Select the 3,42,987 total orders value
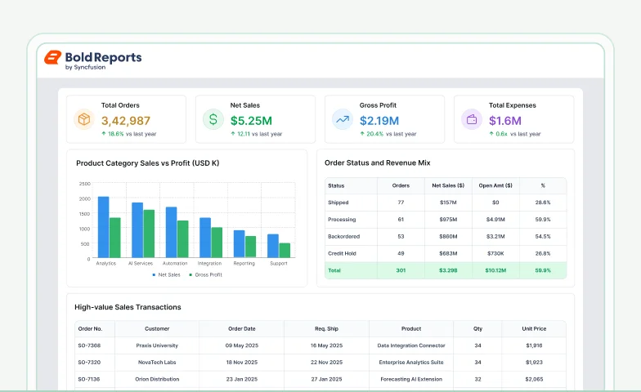The image size is (641, 392). point(126,121)
